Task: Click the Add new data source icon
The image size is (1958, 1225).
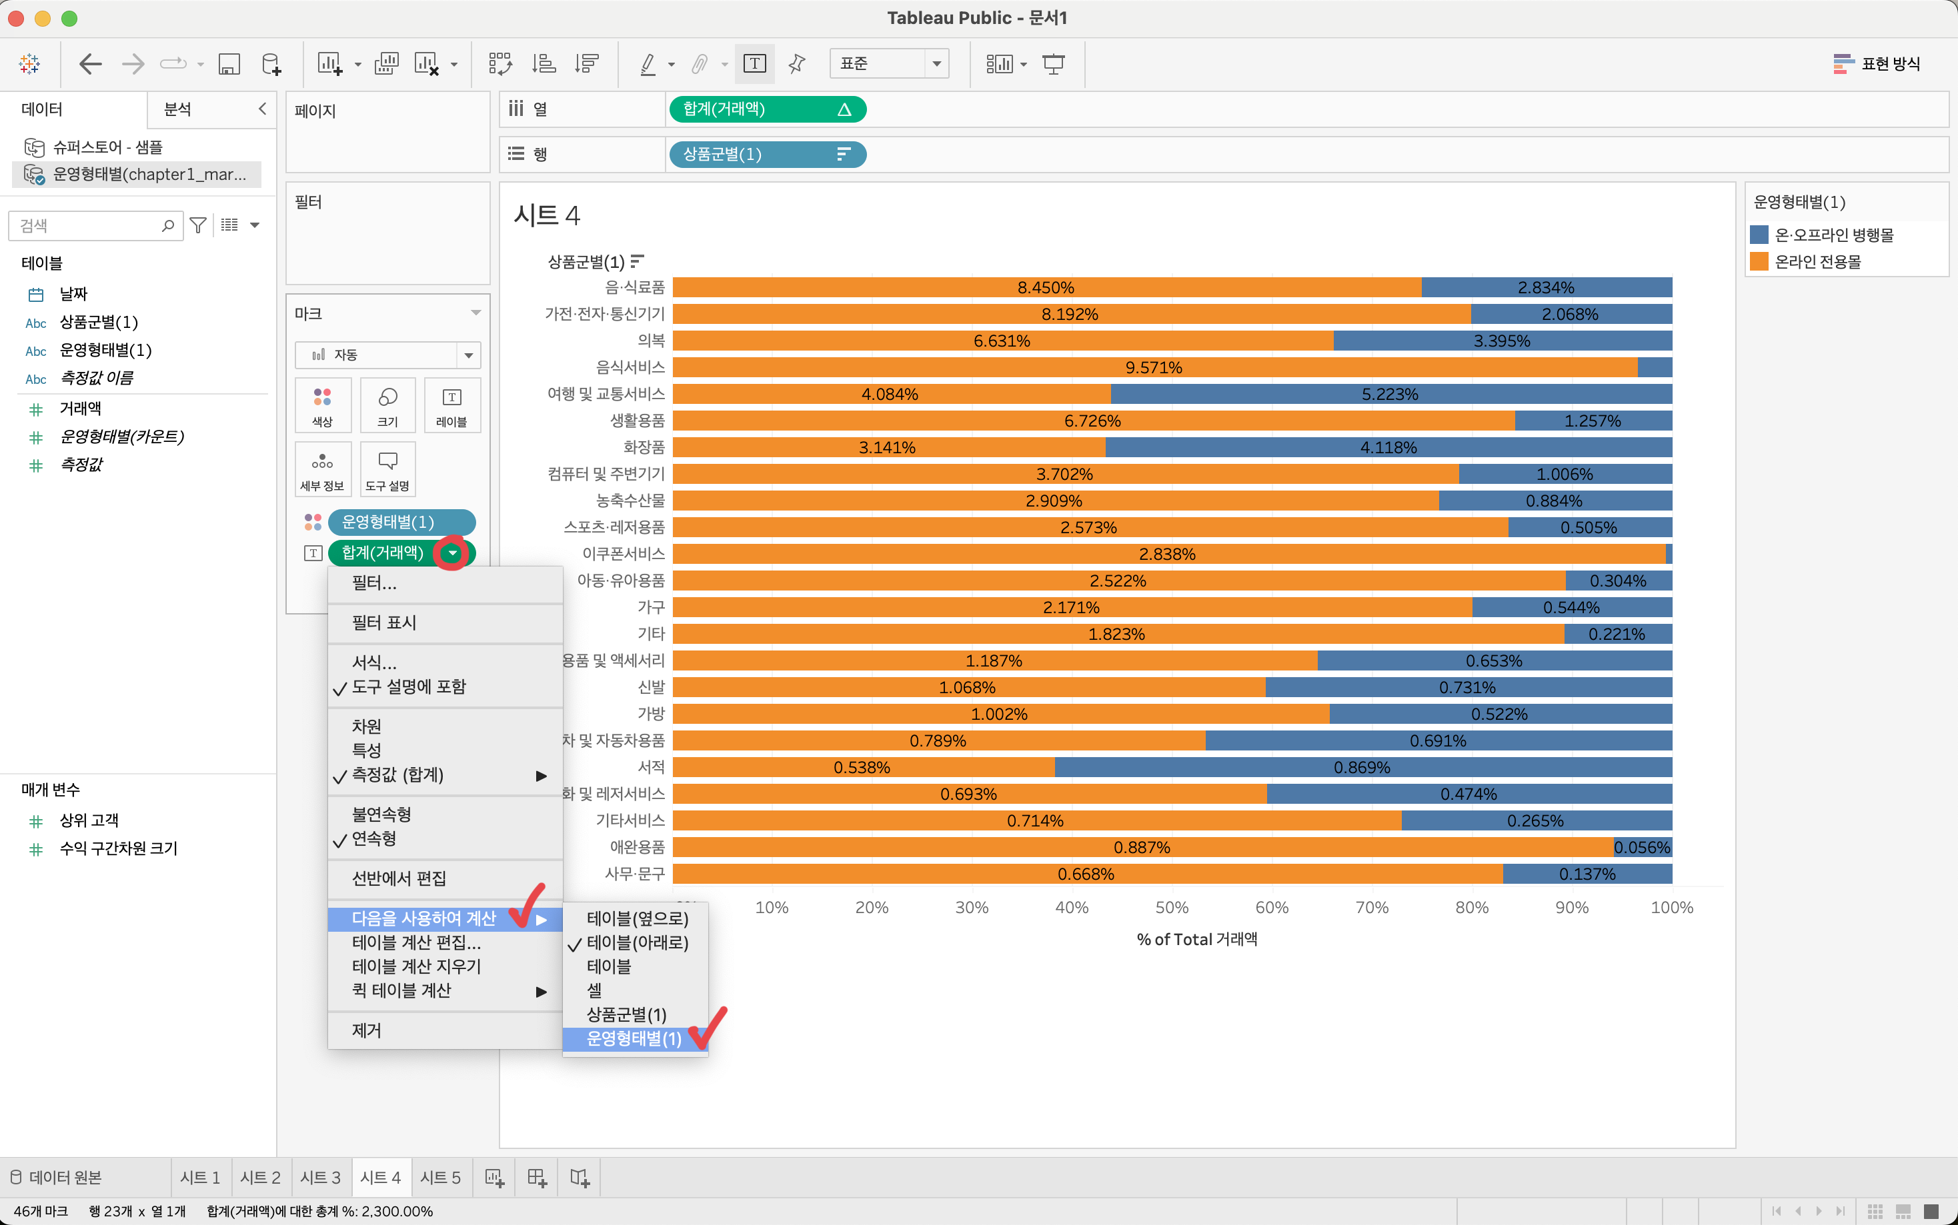Action: pos(271,64)
